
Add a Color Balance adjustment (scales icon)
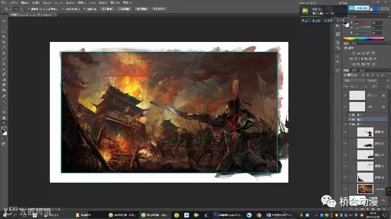click(x=356, y=59)
